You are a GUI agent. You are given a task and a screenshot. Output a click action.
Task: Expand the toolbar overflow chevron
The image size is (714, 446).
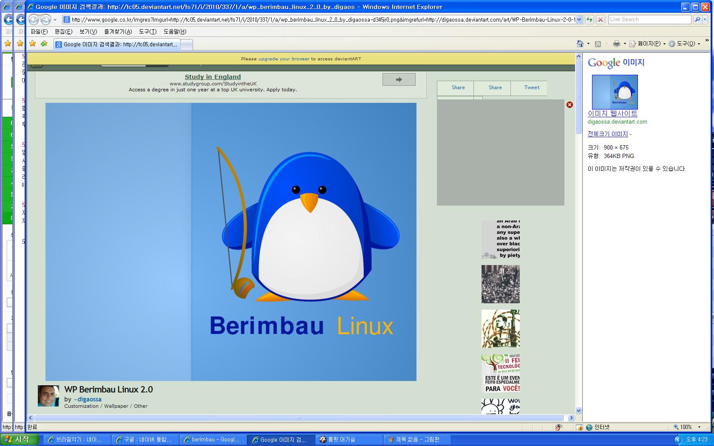coord(707,41)
